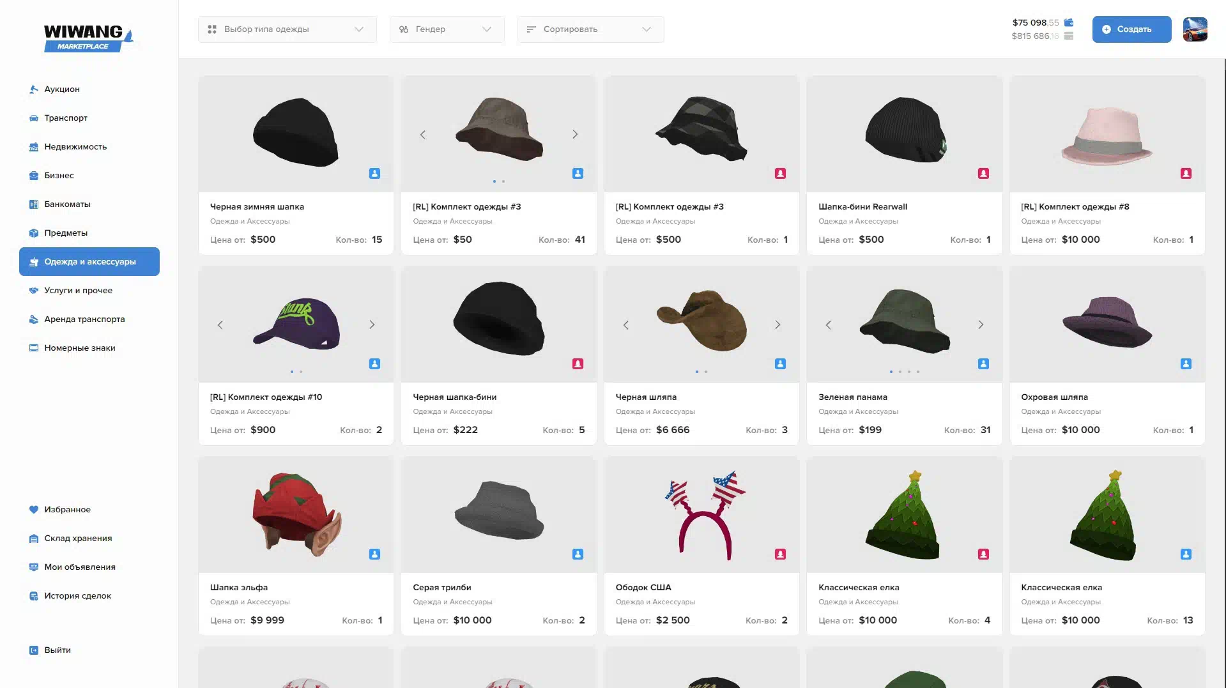Click the gender badge on Шапка-бини Rearwall card
Viewport: 1226px width, 688px height.
pos(983,174)
